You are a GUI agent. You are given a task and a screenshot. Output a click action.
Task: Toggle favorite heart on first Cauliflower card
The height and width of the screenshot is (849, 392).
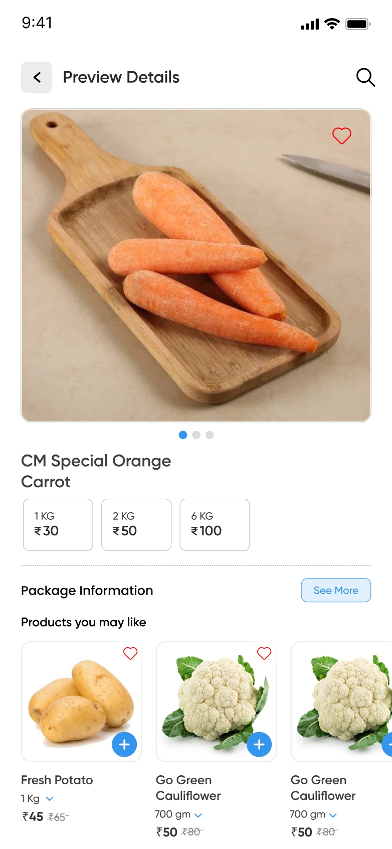(264, 653)
